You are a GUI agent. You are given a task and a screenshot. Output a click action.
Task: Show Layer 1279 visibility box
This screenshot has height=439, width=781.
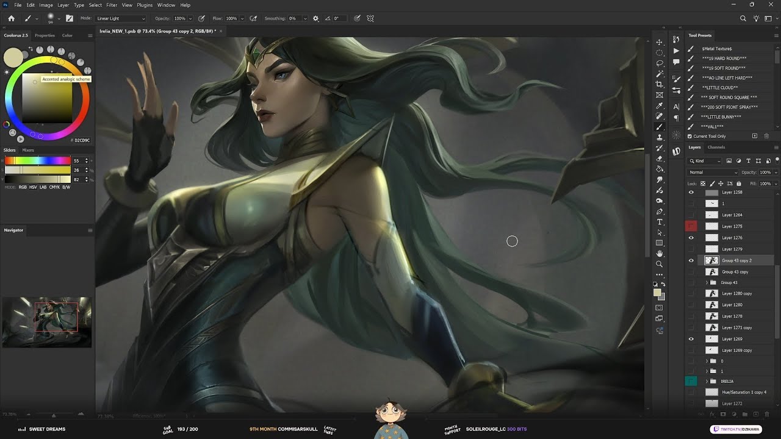coord(691,249)
